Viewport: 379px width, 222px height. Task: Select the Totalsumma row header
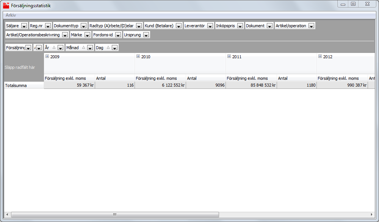point(24,85)
